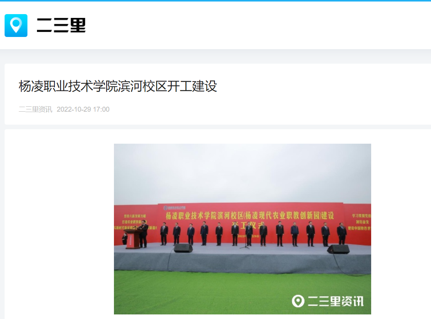
Task: Open the 二三里 site name in the header
Action: tap(61, 25)
